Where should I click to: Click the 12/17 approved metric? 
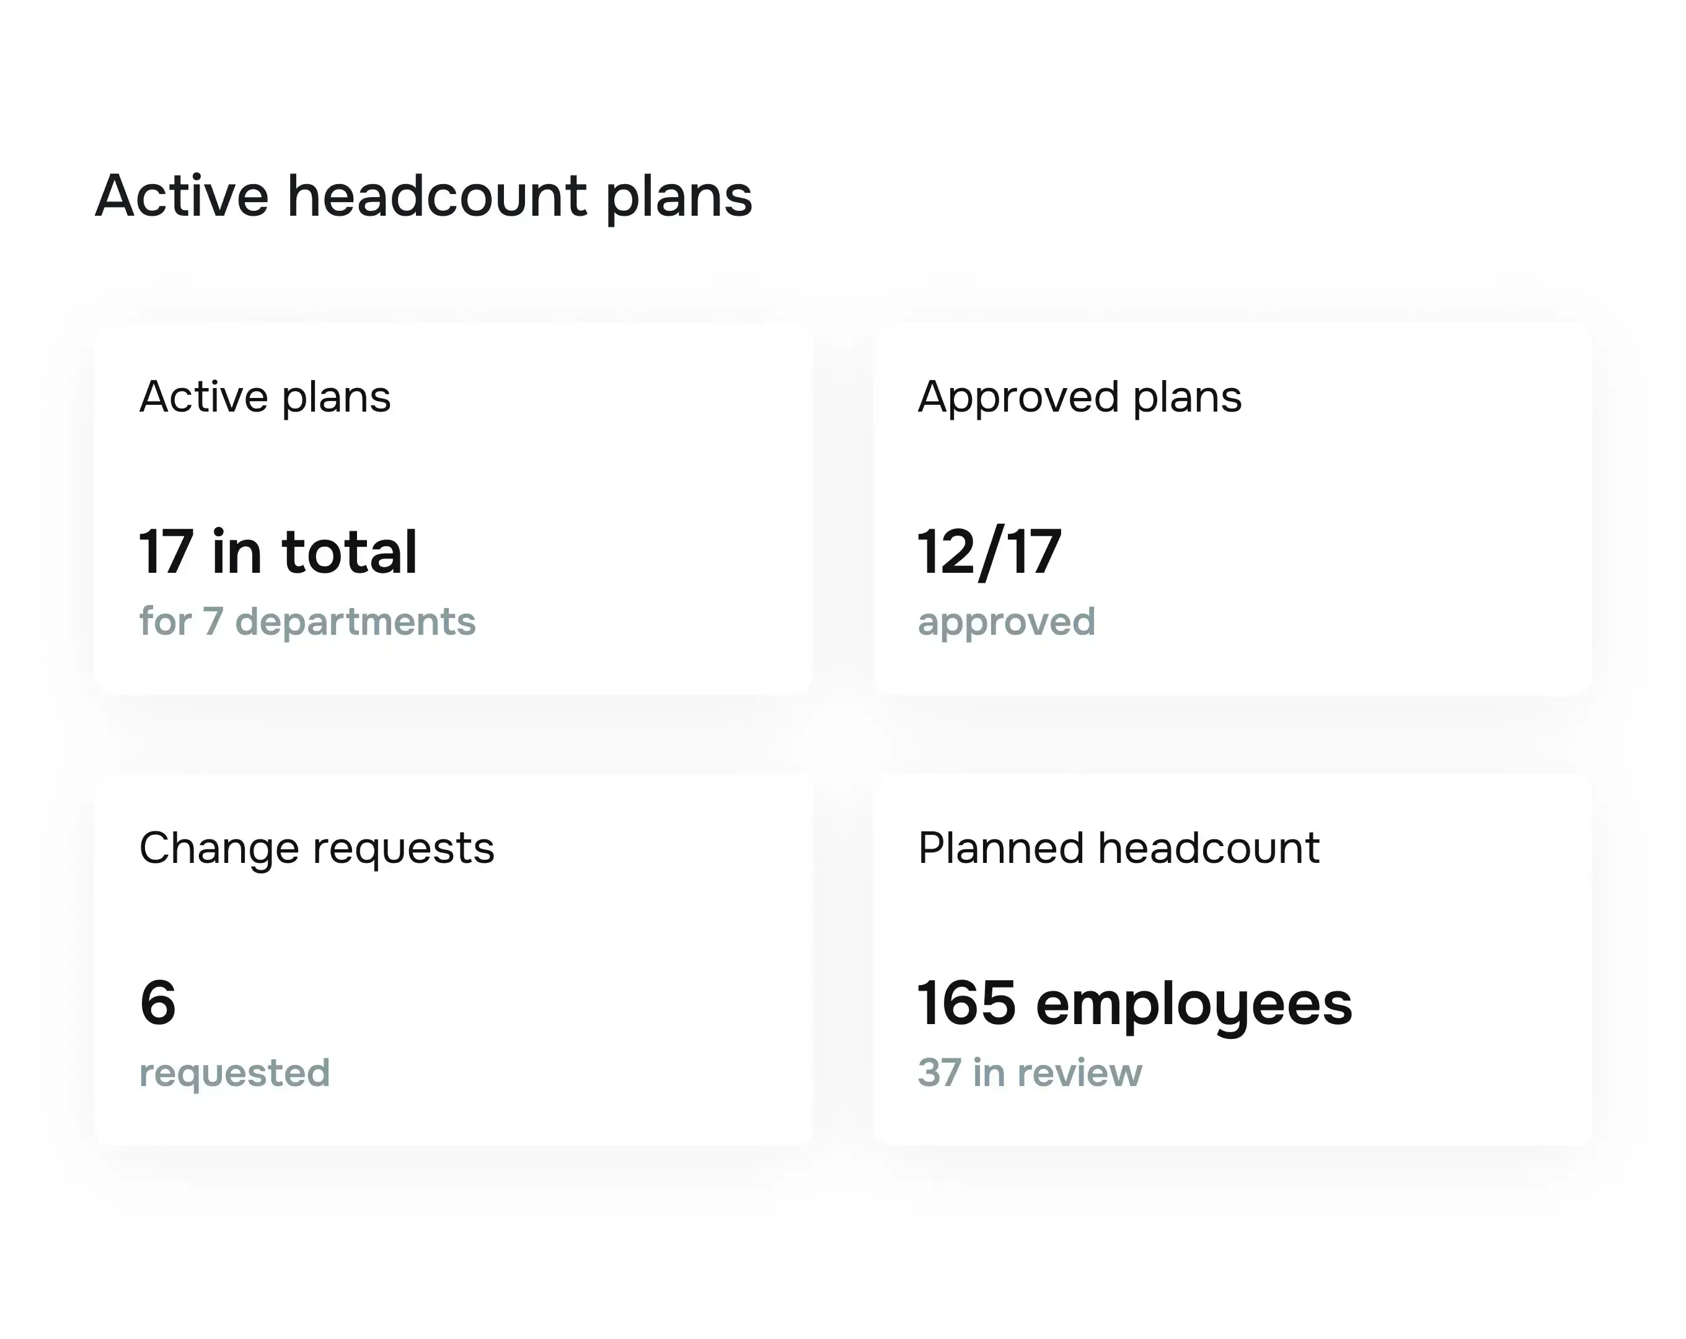pyautogui.click(x=989, y=551)
